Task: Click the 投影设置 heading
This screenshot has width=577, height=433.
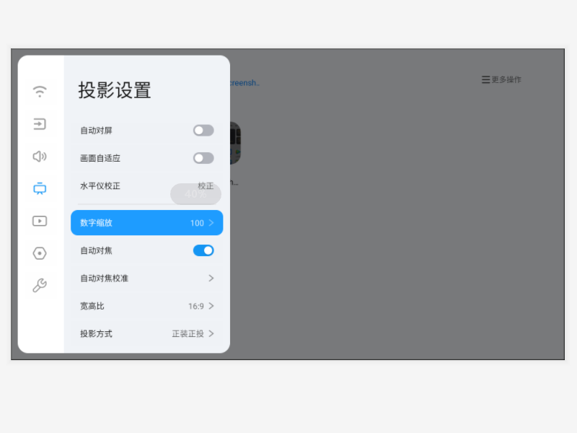Action: (115, 90)
